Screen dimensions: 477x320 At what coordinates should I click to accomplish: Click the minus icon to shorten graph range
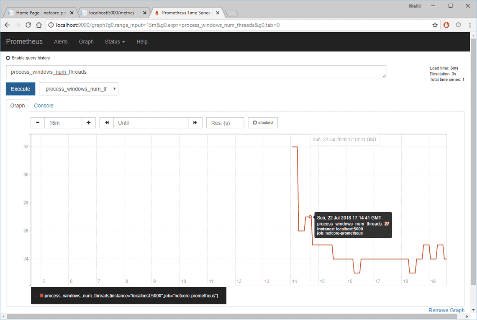(x=37, y=123)
